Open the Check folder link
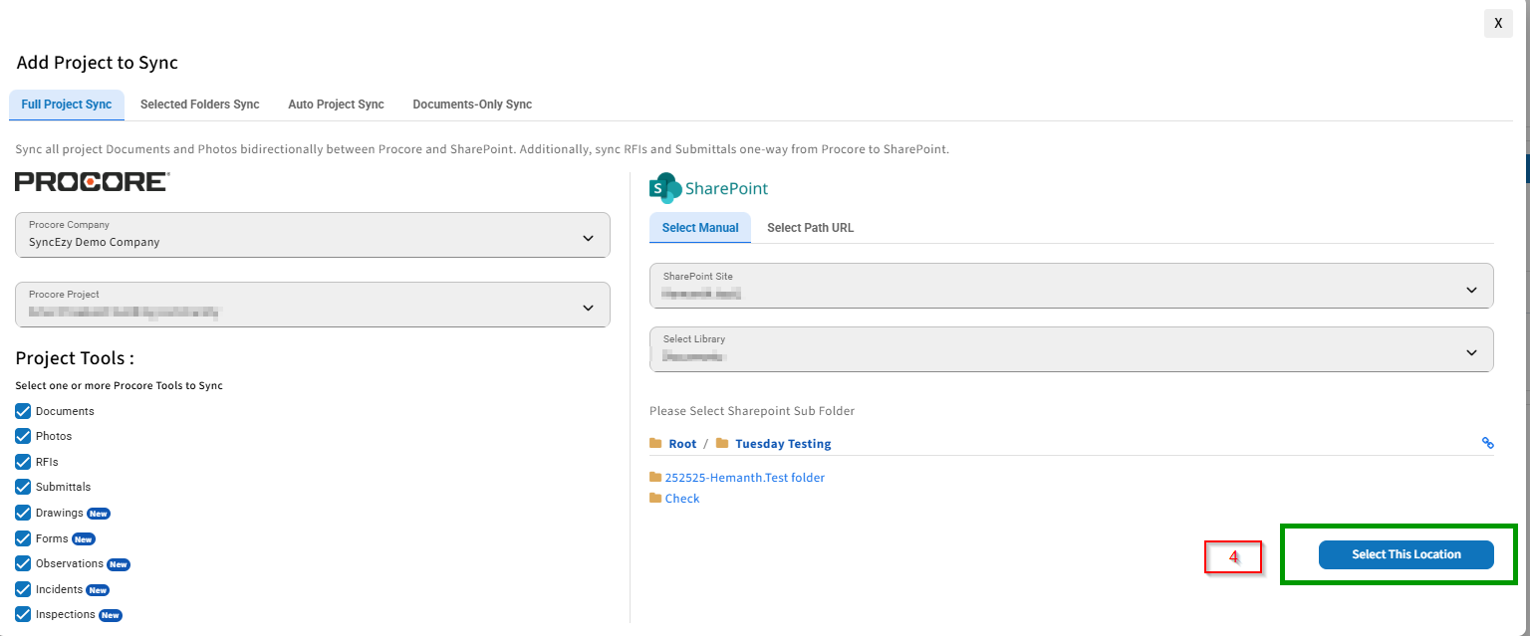 (682, 499)
